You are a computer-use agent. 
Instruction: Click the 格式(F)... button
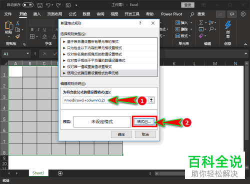click(x=144, y=121)
